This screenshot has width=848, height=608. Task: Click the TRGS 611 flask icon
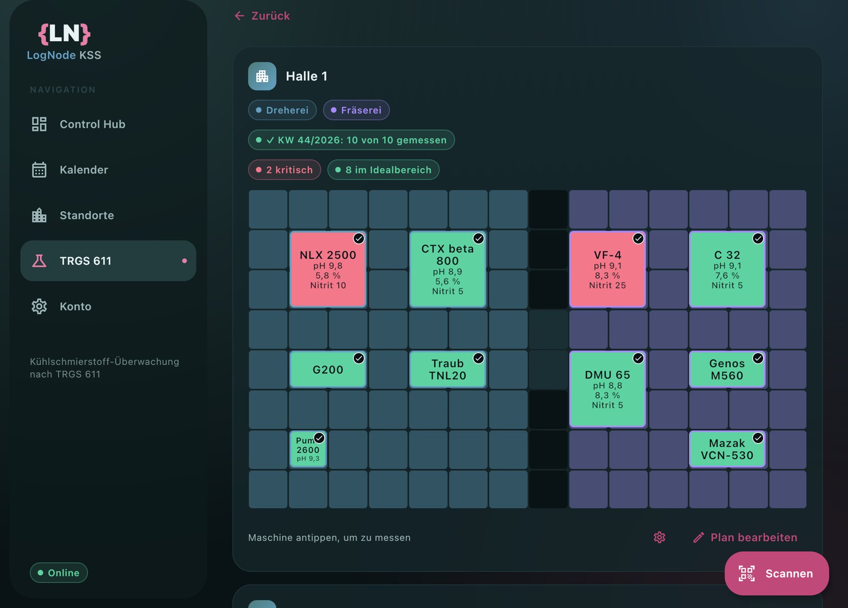click(x=39, y=261)
